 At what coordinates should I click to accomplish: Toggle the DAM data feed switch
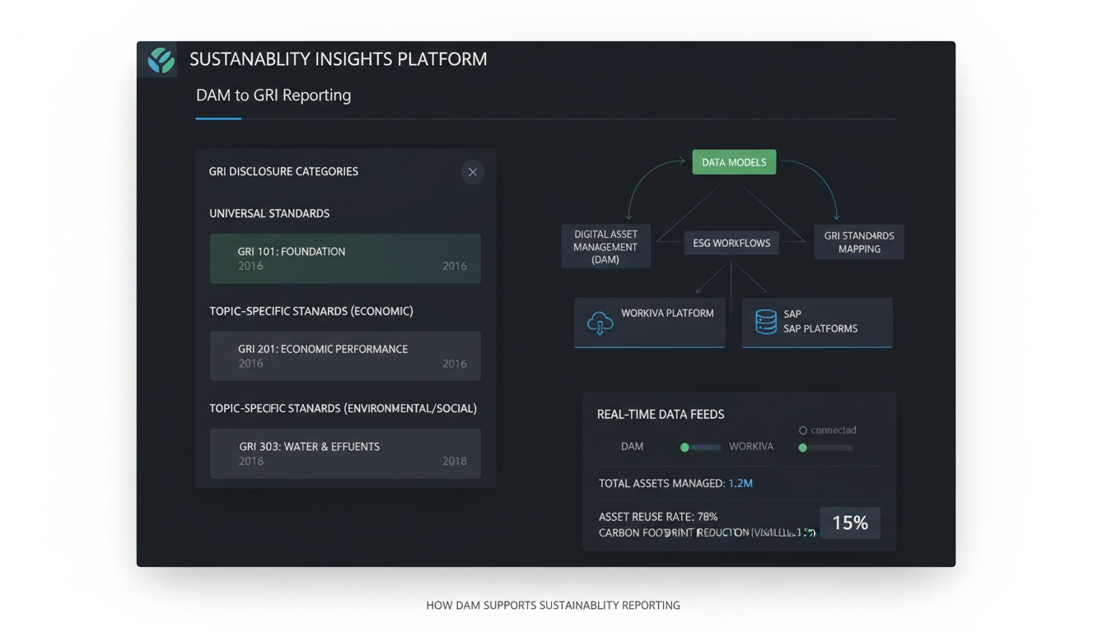(684, 447)
